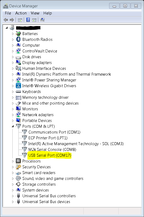Select Intel(R) Active Management Technology - SOL (COM3)
This screenshot has width=144, height=217.
(x=76, y=144)
